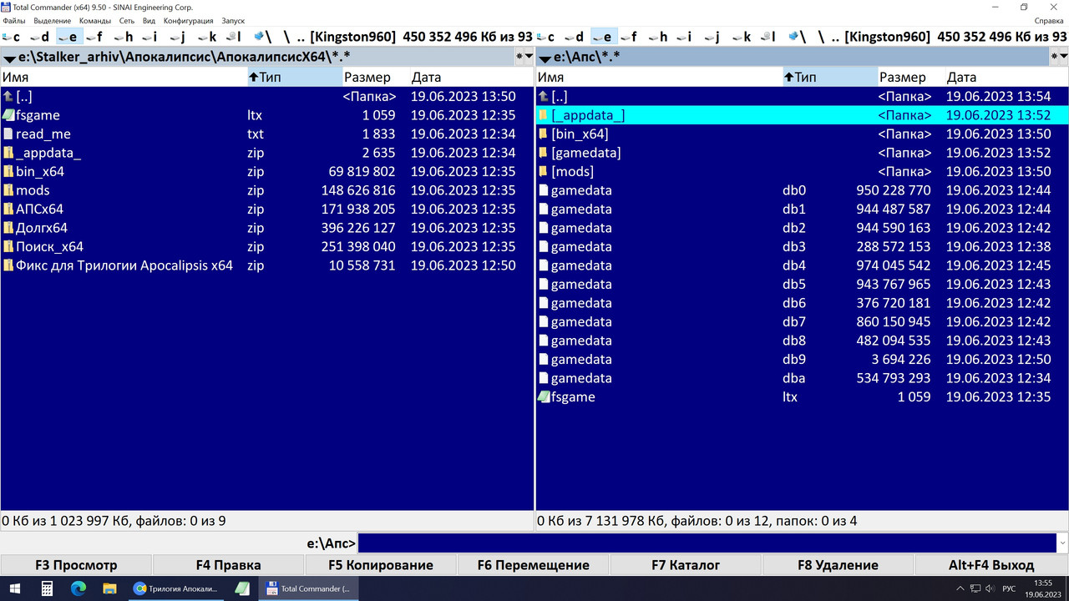Open the Справка menu
Image resolution: width=1069 pixels, height=601 pixels.
tap(1050, 20)
